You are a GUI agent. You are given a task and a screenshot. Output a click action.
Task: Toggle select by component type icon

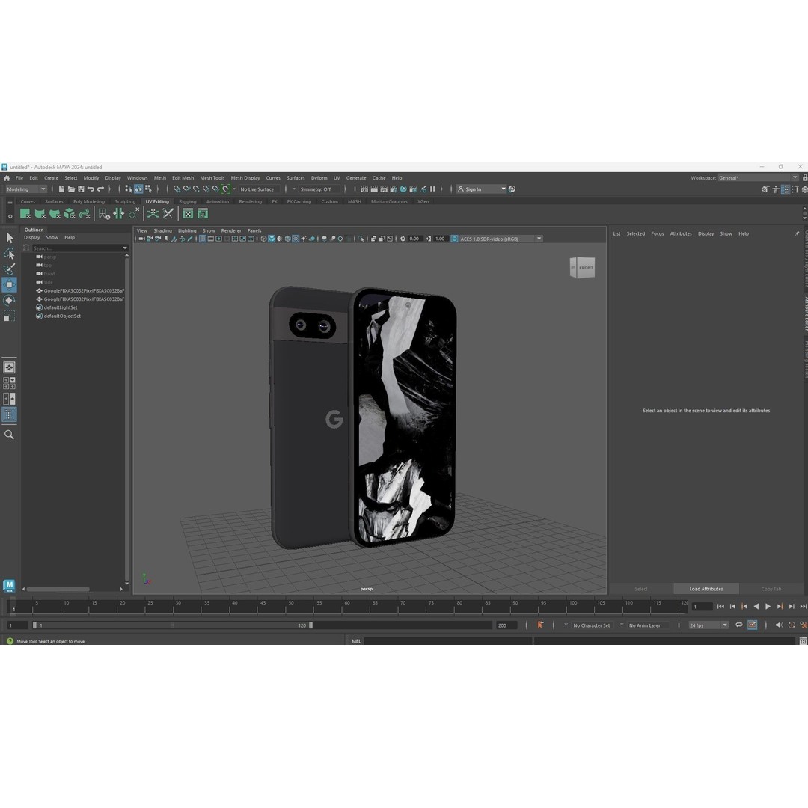pyautogui.click(x=148, y=189)
